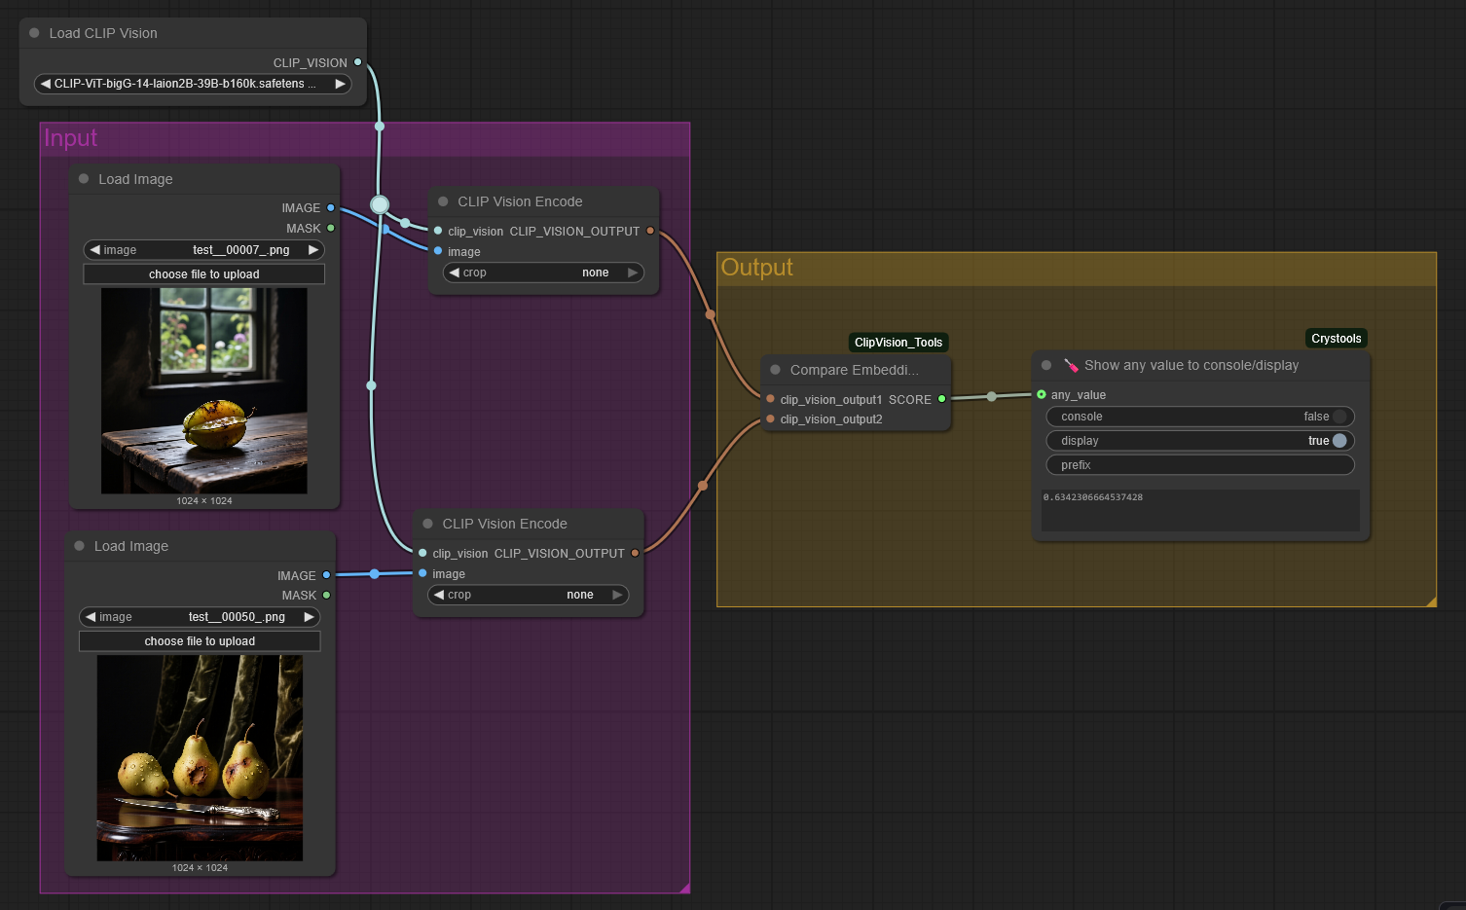Collapse bottom Load Image node via its dot
1466x910 pixels.
[x=80, y=546]
